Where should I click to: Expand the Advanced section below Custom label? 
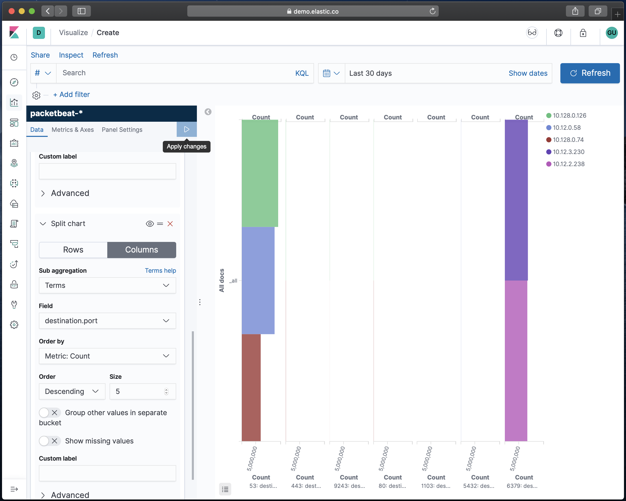tap(70, 193)
